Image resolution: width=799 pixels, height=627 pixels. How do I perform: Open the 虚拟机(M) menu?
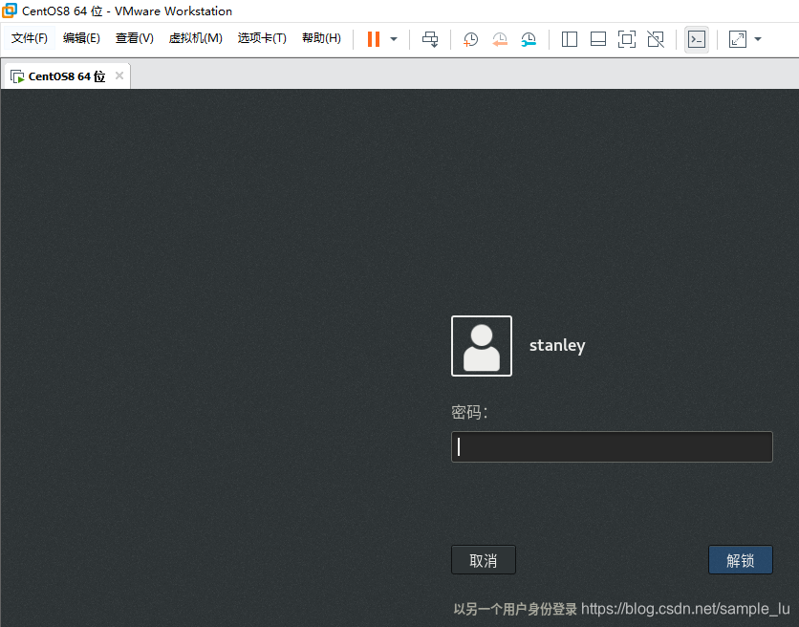tap(196, 38)
